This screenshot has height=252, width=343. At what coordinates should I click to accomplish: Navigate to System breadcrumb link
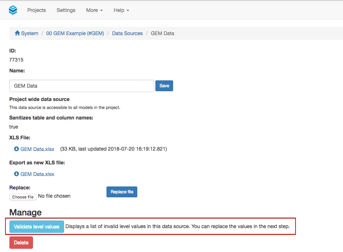[29, 33]
